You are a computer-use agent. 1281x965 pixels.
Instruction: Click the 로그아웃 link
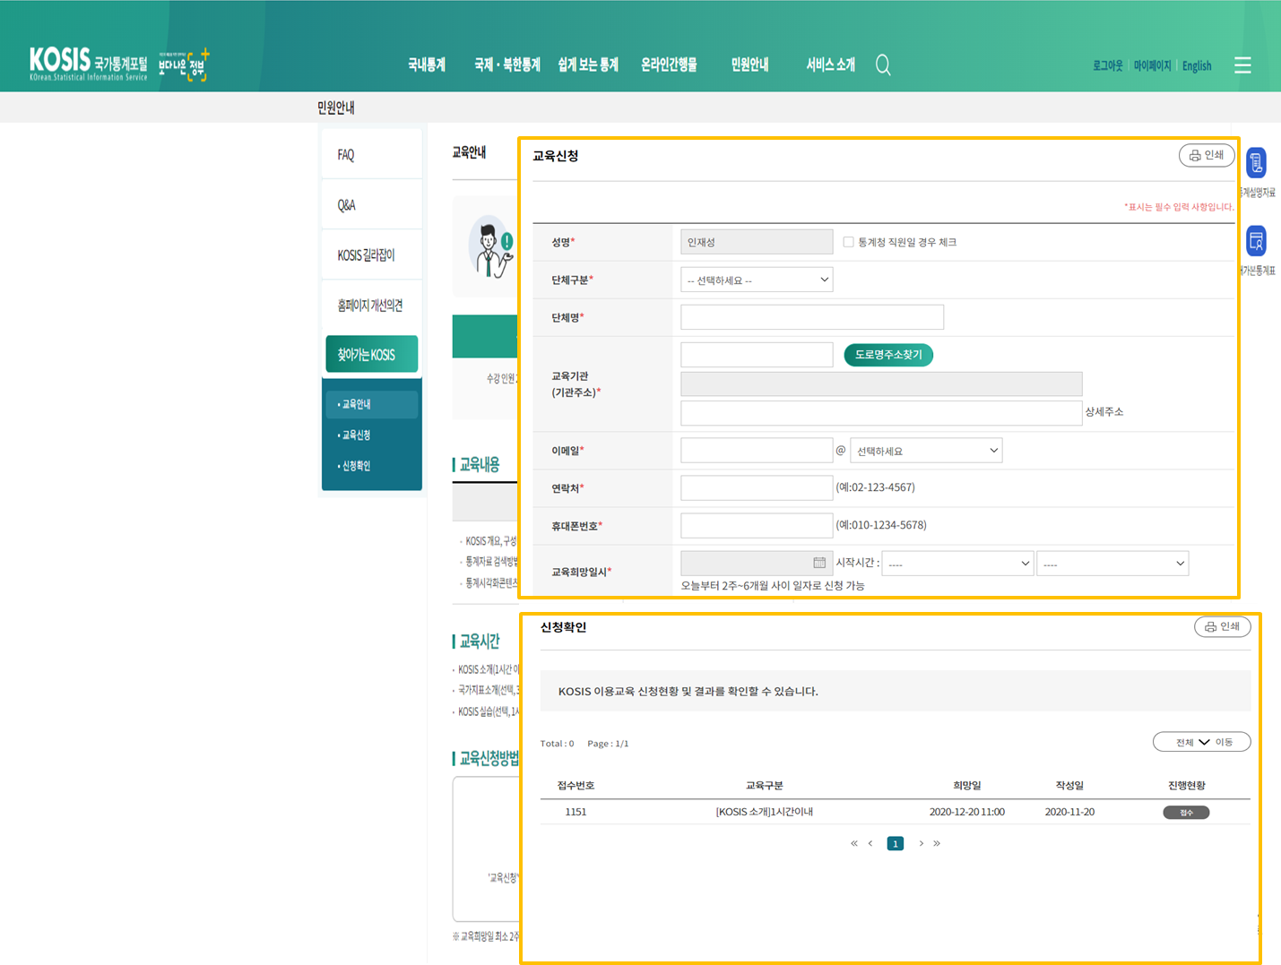tap(1107, 65)
